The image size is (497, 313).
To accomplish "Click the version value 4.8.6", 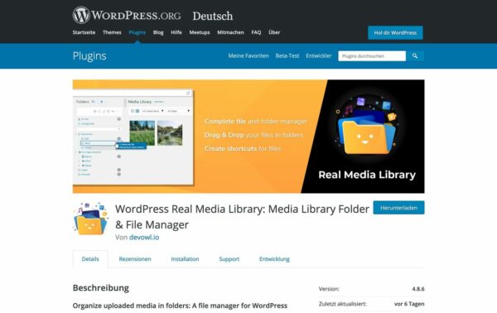I will [418, 289].
